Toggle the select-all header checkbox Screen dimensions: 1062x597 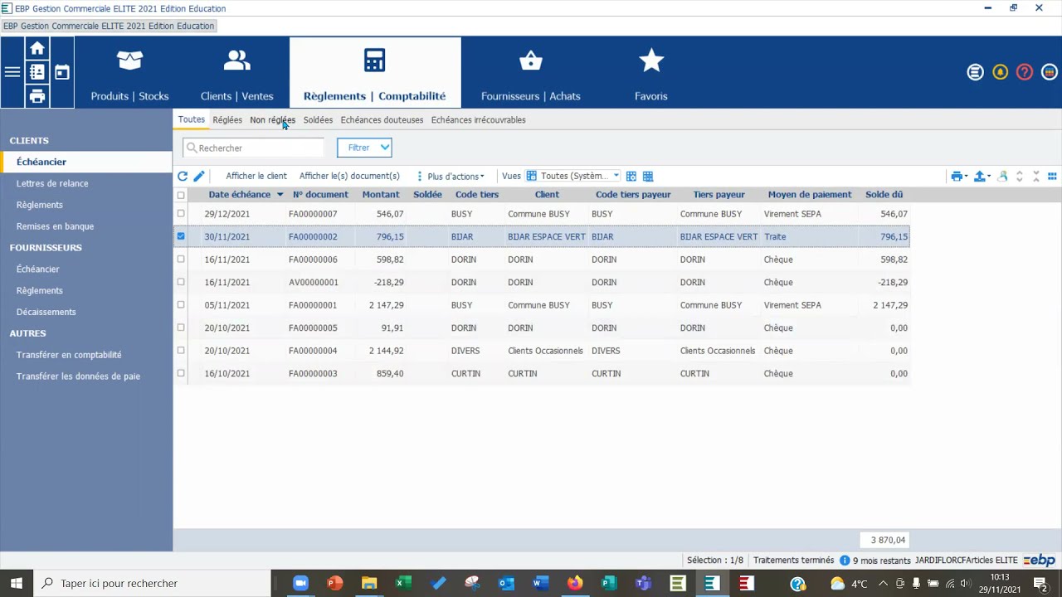(x=181, y=195)
